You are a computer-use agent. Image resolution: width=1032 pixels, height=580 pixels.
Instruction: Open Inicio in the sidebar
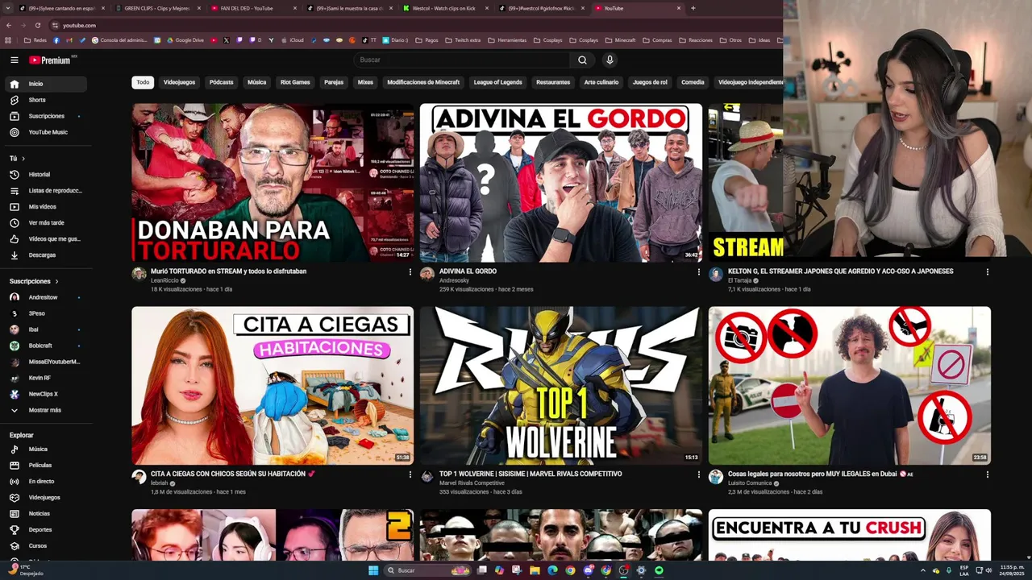click(x=46, y=84)
